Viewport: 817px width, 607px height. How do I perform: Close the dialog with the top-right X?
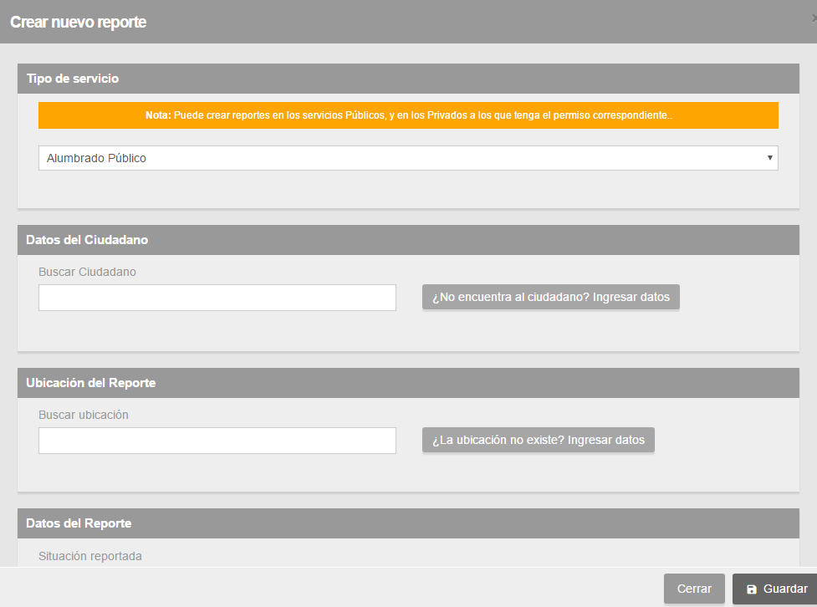[x=814, y=18]
